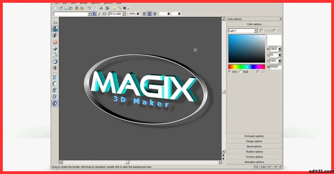Viewport: 334px width, 174px height.
Task: Expand the Animation options section
Action: pyautogui.click(x=254, y=162)
